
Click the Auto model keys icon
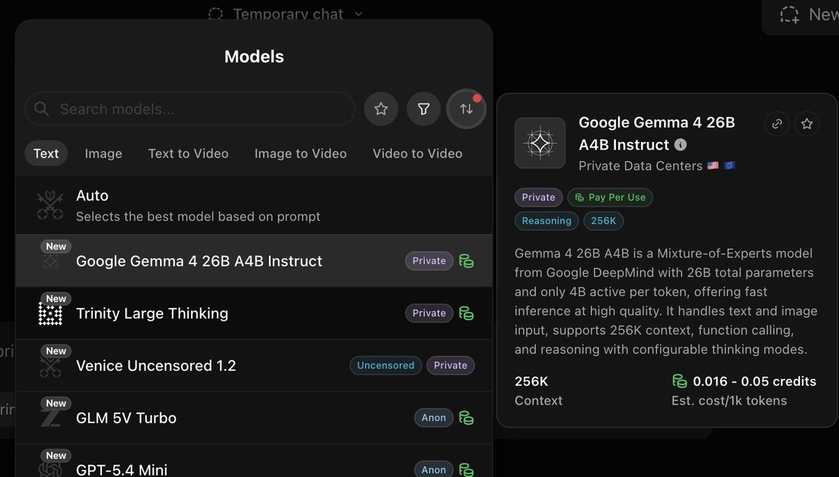(x=50, y=206)
